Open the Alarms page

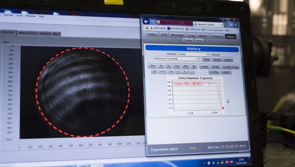[202, 36]
